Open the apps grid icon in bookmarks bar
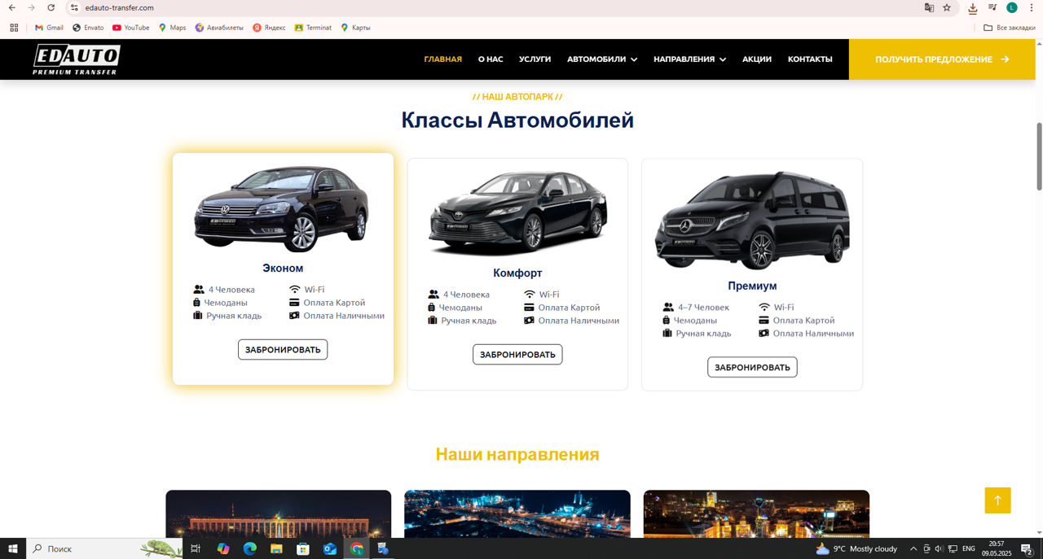This screenshot has height=559, width=1043. coord(14,28)
